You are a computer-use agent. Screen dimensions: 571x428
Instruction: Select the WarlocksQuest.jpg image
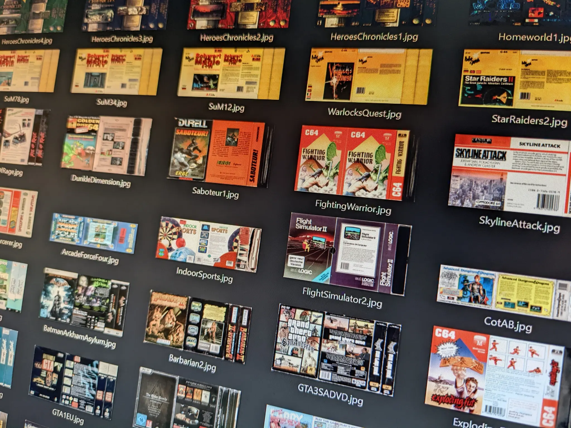coord(369,76)
